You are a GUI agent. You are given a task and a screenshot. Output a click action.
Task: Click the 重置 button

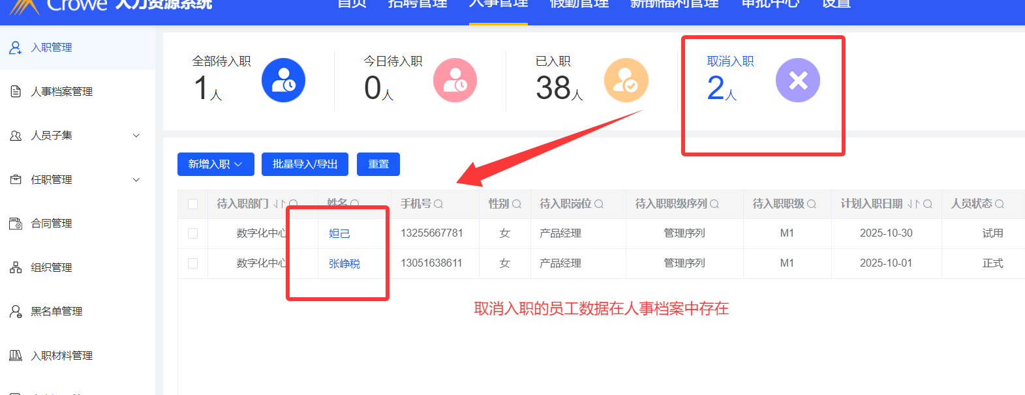coord(378,164)
